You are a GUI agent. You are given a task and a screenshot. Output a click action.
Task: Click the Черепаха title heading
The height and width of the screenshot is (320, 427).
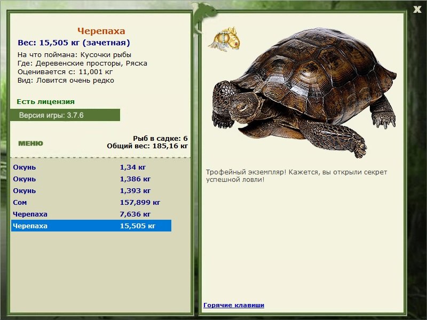[101, 31]
